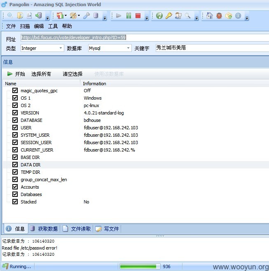Click the colorful books toolbar icon
The image size is (269, 271).
click(60, 16)
